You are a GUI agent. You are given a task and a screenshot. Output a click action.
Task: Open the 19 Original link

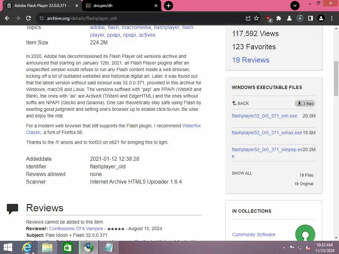coord(304,184)
